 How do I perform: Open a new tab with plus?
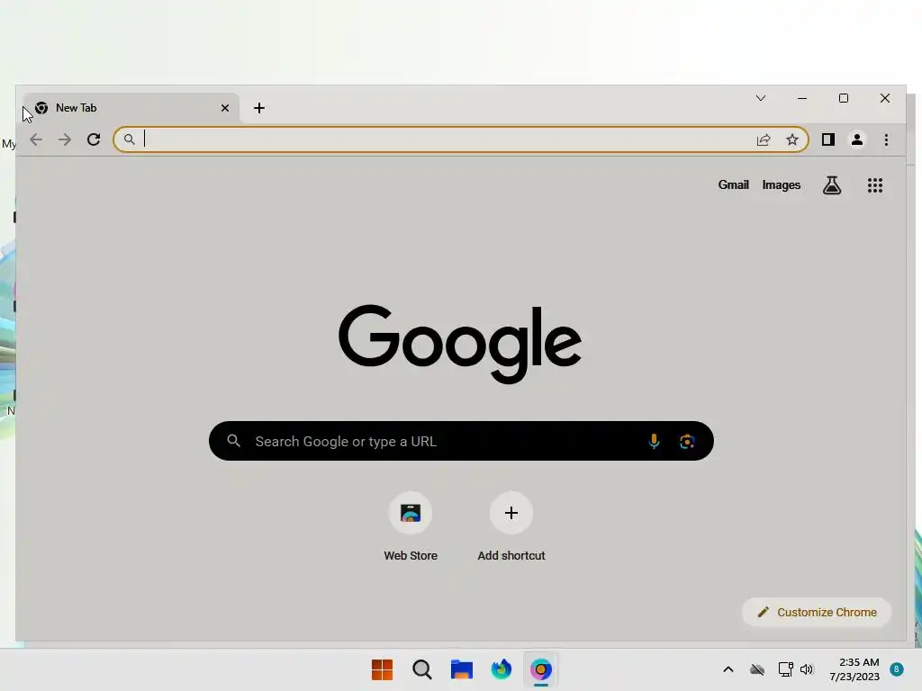pos(259,108)
